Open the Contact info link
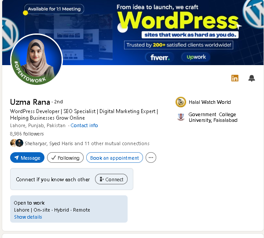 coord(84,125)
